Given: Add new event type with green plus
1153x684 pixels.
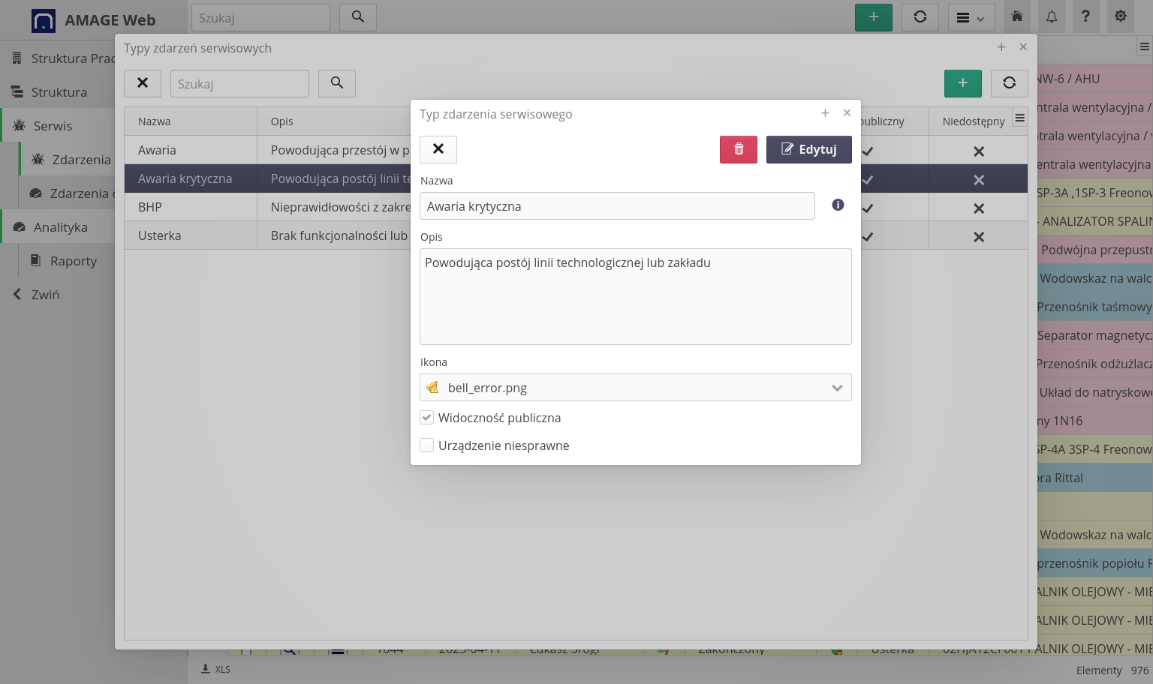Looking at the screenshot, I should click(x=963, y=83).
